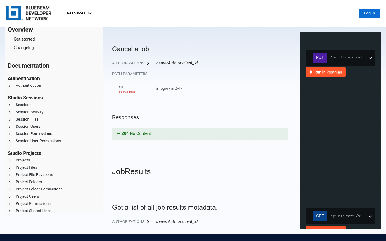Expand the Sessions chevron
This screenshot has height=241, width=386.
click(10, 105)
